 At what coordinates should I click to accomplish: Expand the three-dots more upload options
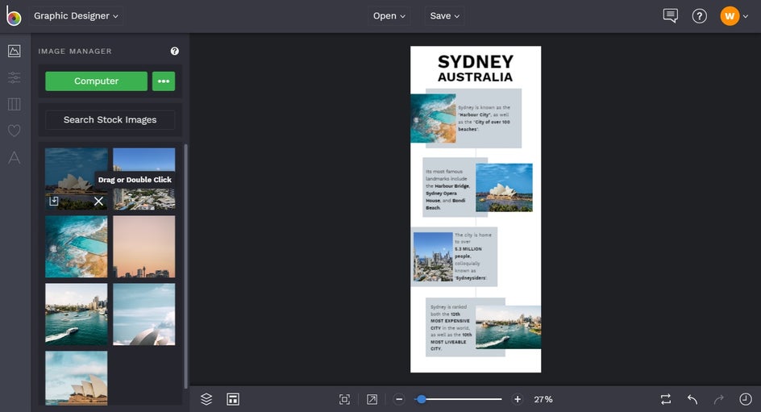coord(164,81)
